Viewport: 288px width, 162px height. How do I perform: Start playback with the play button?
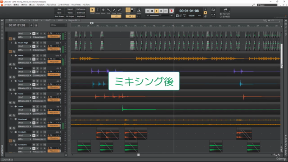[157, 11]
